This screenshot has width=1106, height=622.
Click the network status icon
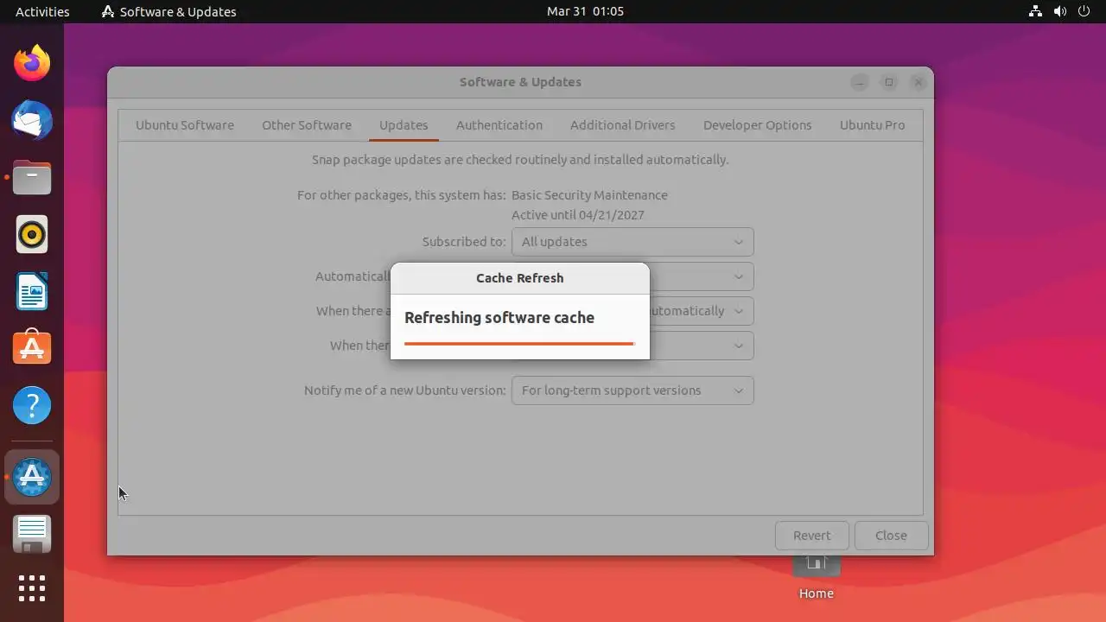[x=1036, y=11]
